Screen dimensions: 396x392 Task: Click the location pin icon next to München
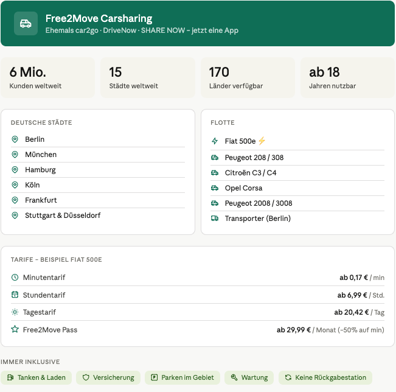(15, 155)
